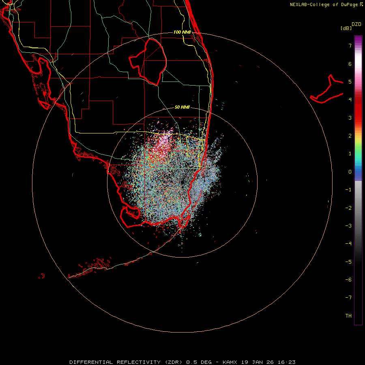Click the -4 value on color scale
365x365 pixels.
[x=348, y=244]
